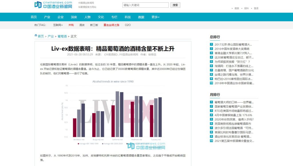The width and height of the screenshot is (293, 166).
Task: Click the 混改 hot tag
Action: click(82, 25)
